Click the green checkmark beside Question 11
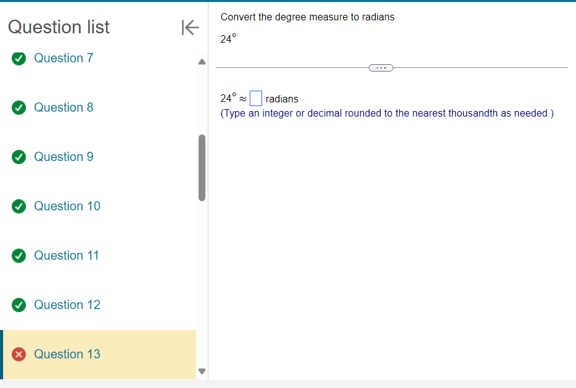 (19, 256)
